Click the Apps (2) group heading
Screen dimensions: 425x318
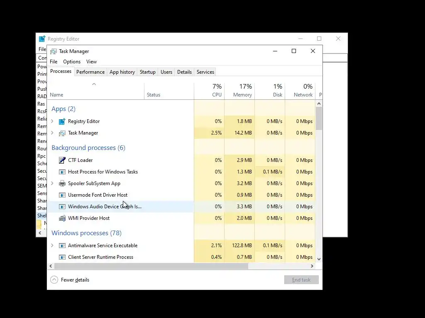(64, 109)
